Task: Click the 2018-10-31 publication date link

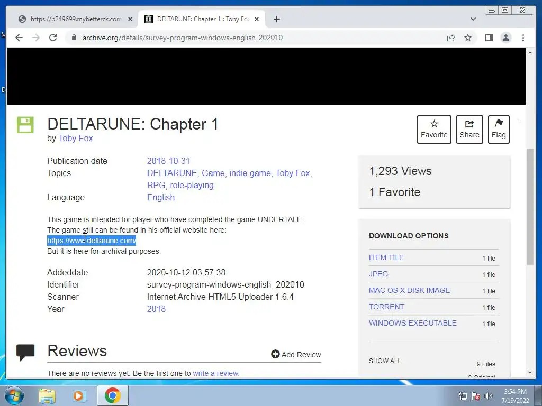Action: pyautogui.click(x=168, y=161)
